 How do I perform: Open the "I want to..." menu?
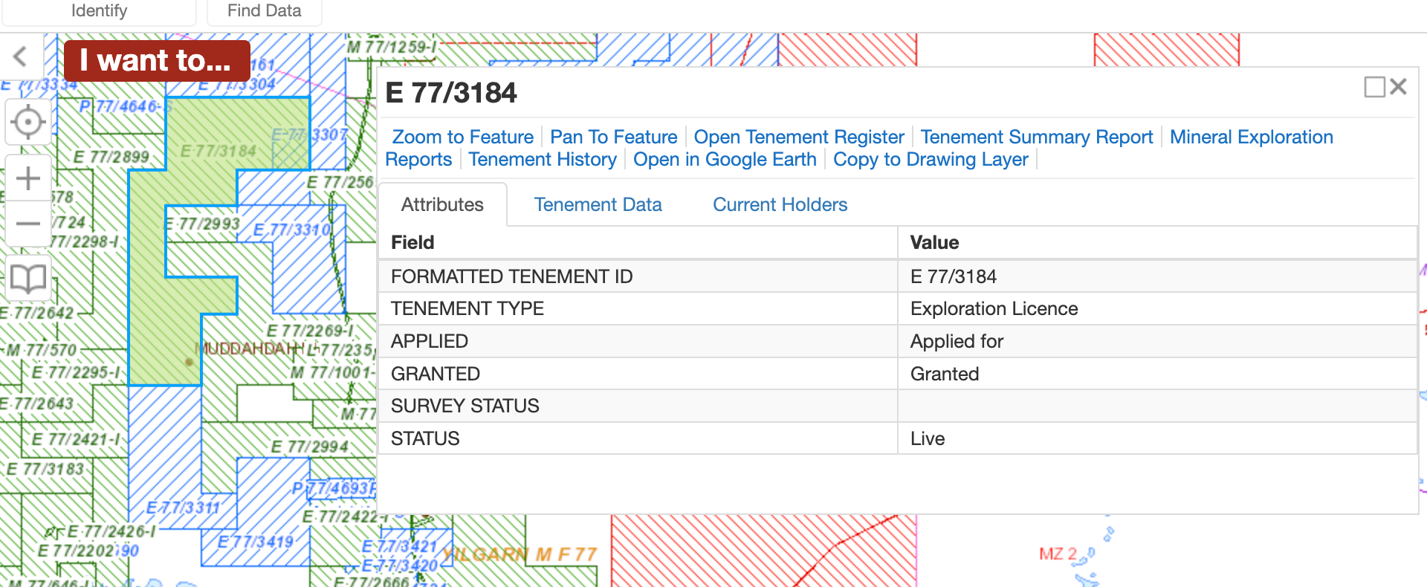(x=157, y=60)
